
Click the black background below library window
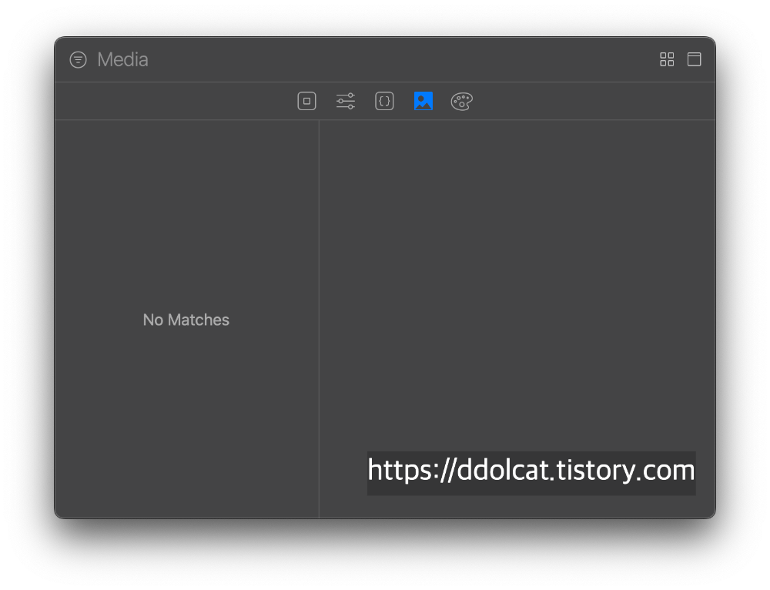coord(385,555)
